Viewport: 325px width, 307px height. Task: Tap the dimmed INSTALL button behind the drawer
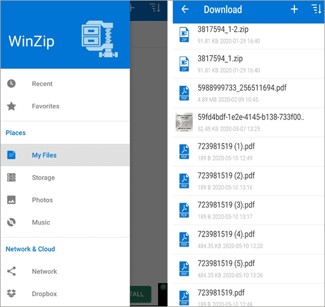140,294
